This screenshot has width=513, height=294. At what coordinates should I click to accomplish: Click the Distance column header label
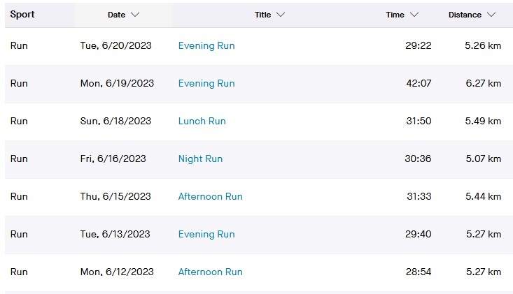click(x=465, y=15)
